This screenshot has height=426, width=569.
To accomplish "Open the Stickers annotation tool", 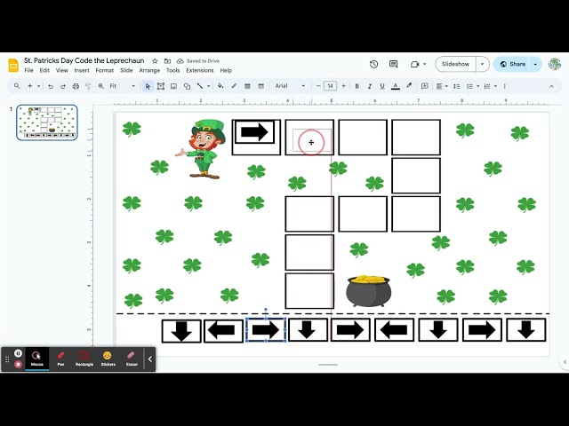I will pos(108,359).
